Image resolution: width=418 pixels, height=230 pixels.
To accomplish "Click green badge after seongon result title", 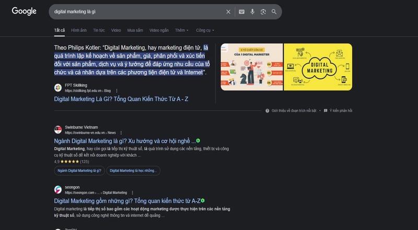I will 203,200.
